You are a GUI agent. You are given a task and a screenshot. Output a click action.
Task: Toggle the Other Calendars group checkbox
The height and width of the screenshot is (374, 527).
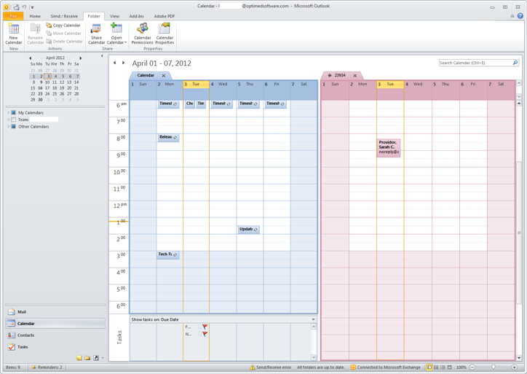(x=14, y=127)
